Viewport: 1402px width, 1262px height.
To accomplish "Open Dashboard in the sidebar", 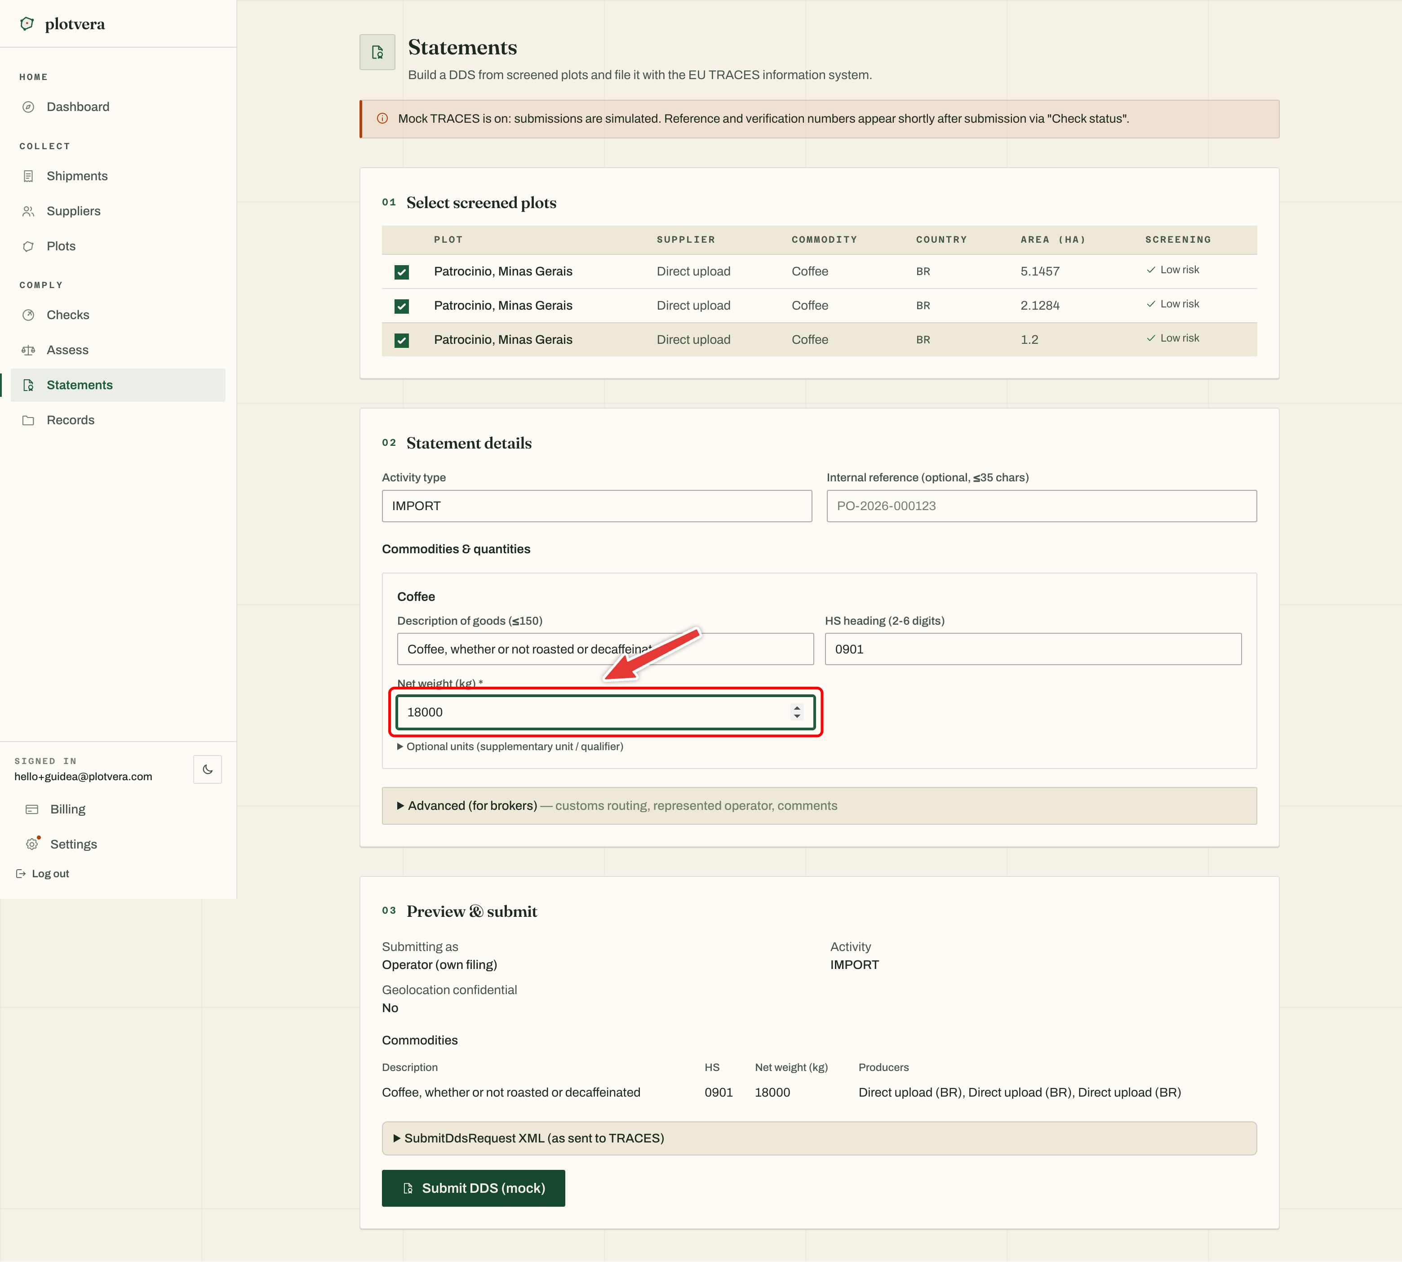I will [x=118, y=107].
